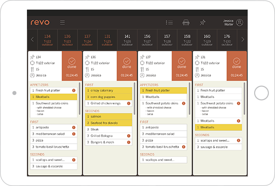Select the Steak item in order 136
This screenshot has width=275, height=186.
click(109, 130)
